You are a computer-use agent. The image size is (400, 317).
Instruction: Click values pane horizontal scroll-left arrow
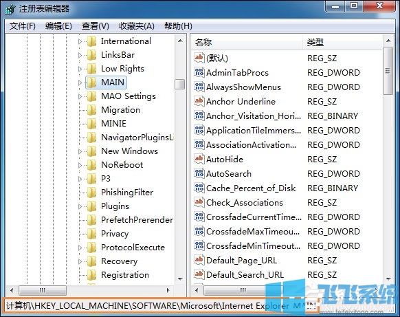(x=197, y=290)
